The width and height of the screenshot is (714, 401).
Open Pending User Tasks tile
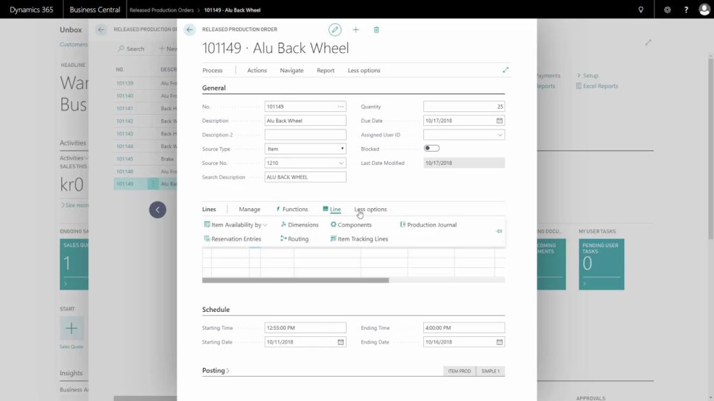click(602, 264)
